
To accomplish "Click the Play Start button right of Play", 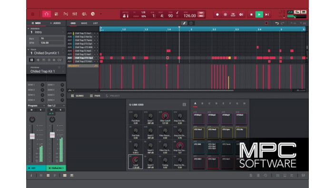I will [x=267, y=15].
